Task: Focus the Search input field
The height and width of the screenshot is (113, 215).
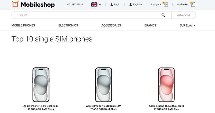Action: click(86, 15)
